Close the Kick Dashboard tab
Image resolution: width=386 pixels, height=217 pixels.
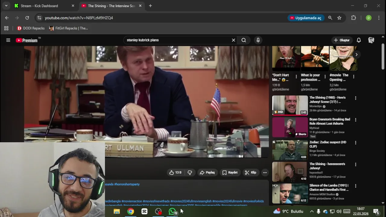click(x=73, y=6)
